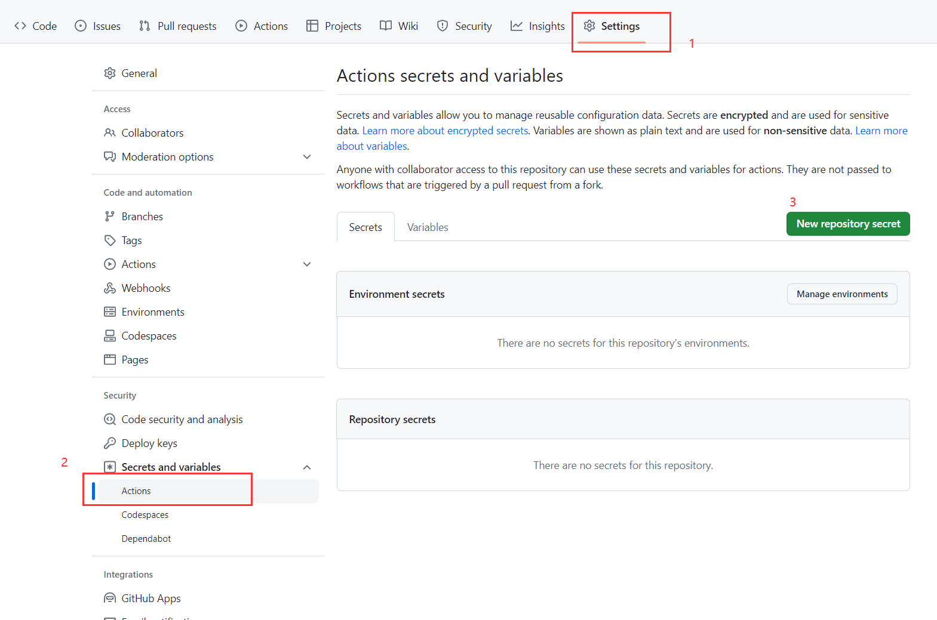Open the Projects tab

pyautogui.click(x=333, y=26)
